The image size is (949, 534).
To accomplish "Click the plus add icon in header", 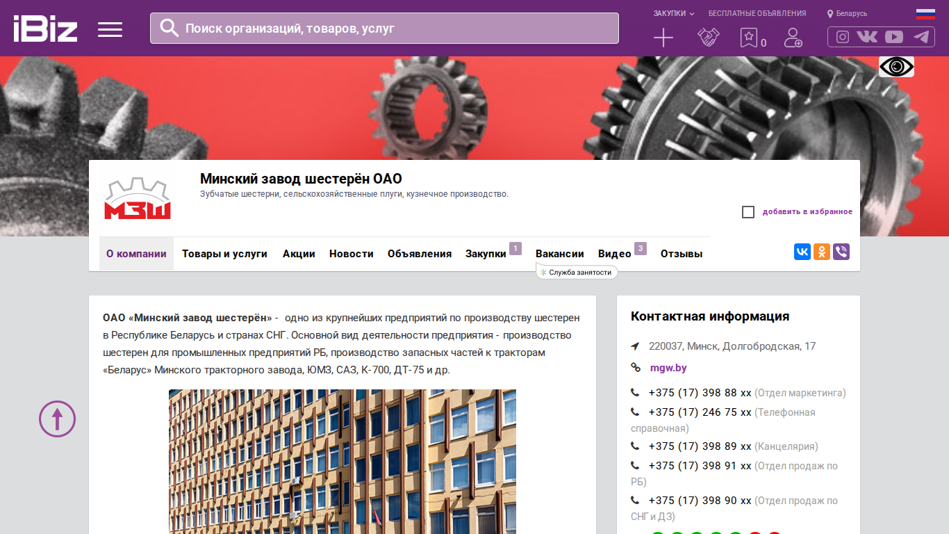I will coord(663,38).
